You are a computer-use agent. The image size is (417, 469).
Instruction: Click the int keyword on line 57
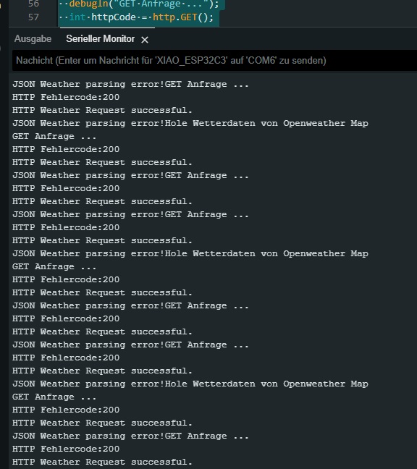(x=77, y=17)
